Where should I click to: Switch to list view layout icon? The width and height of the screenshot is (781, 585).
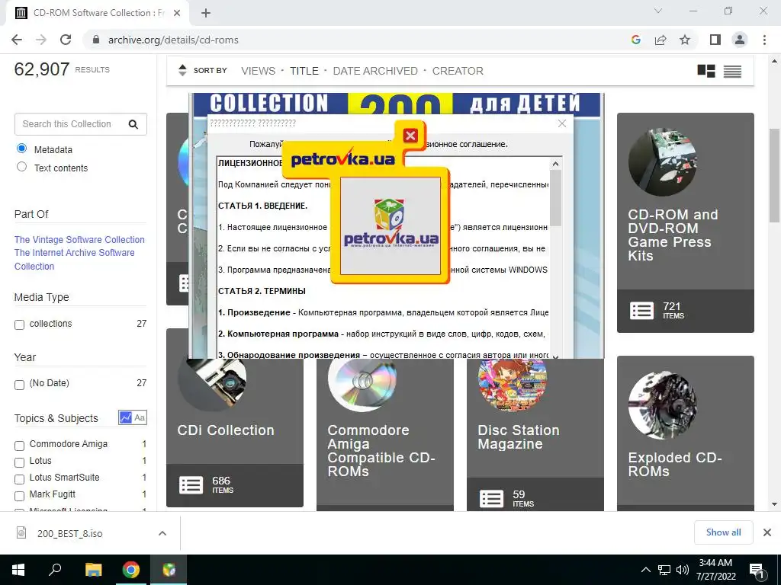(x=732, y=71)
